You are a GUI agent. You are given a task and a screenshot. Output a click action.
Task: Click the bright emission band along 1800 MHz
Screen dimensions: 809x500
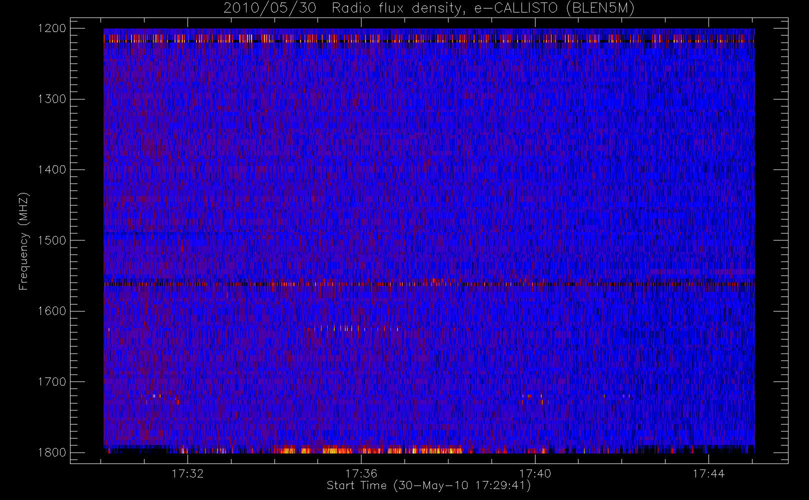coord(367,450)
